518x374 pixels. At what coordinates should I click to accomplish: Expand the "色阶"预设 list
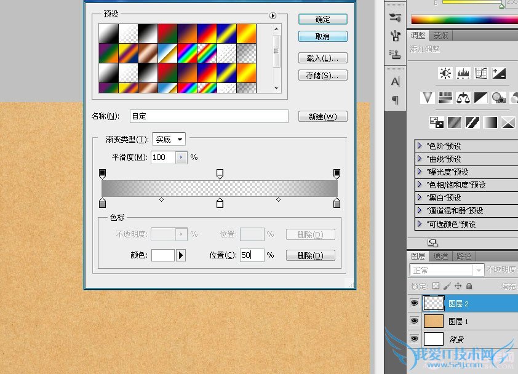(x=420, y=146)
